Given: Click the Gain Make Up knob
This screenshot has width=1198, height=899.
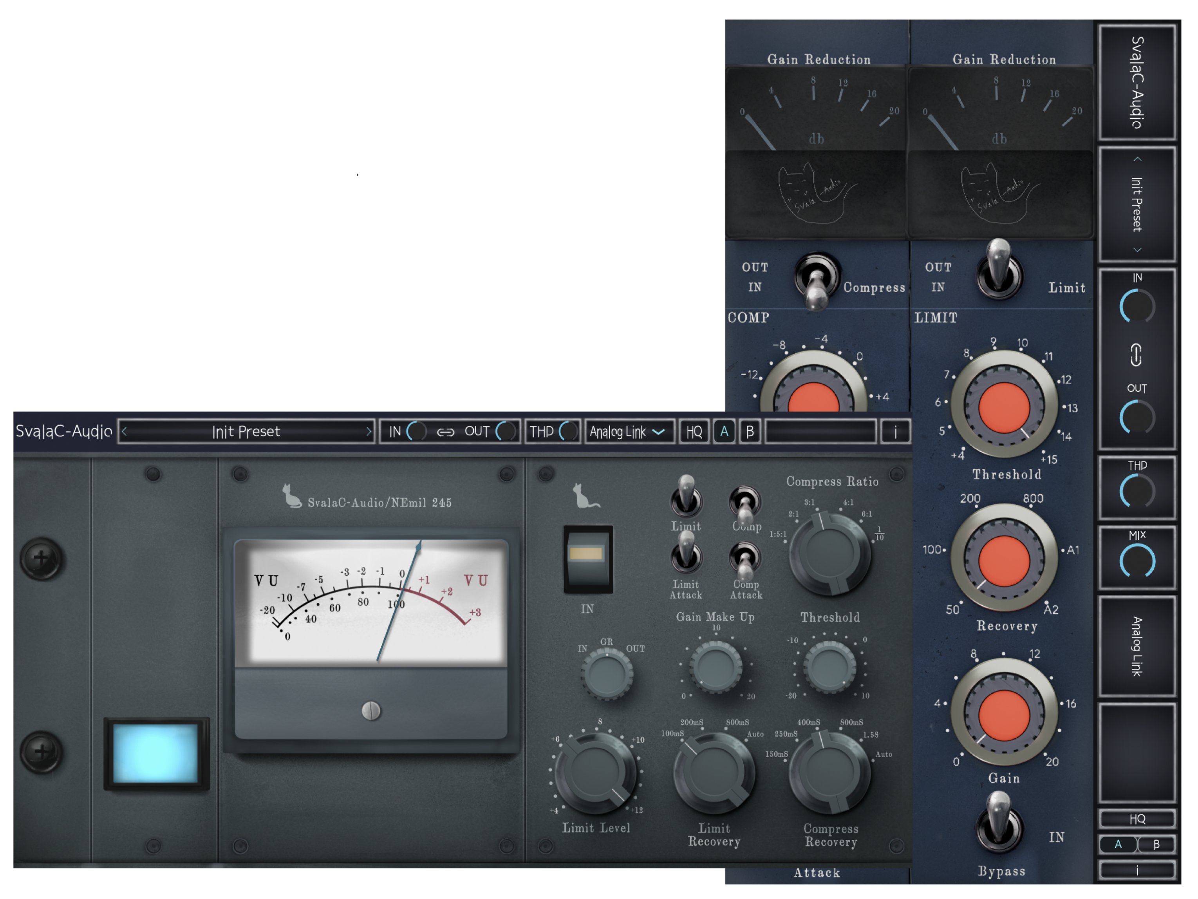Looking at the screenshot, I should 716,668.
